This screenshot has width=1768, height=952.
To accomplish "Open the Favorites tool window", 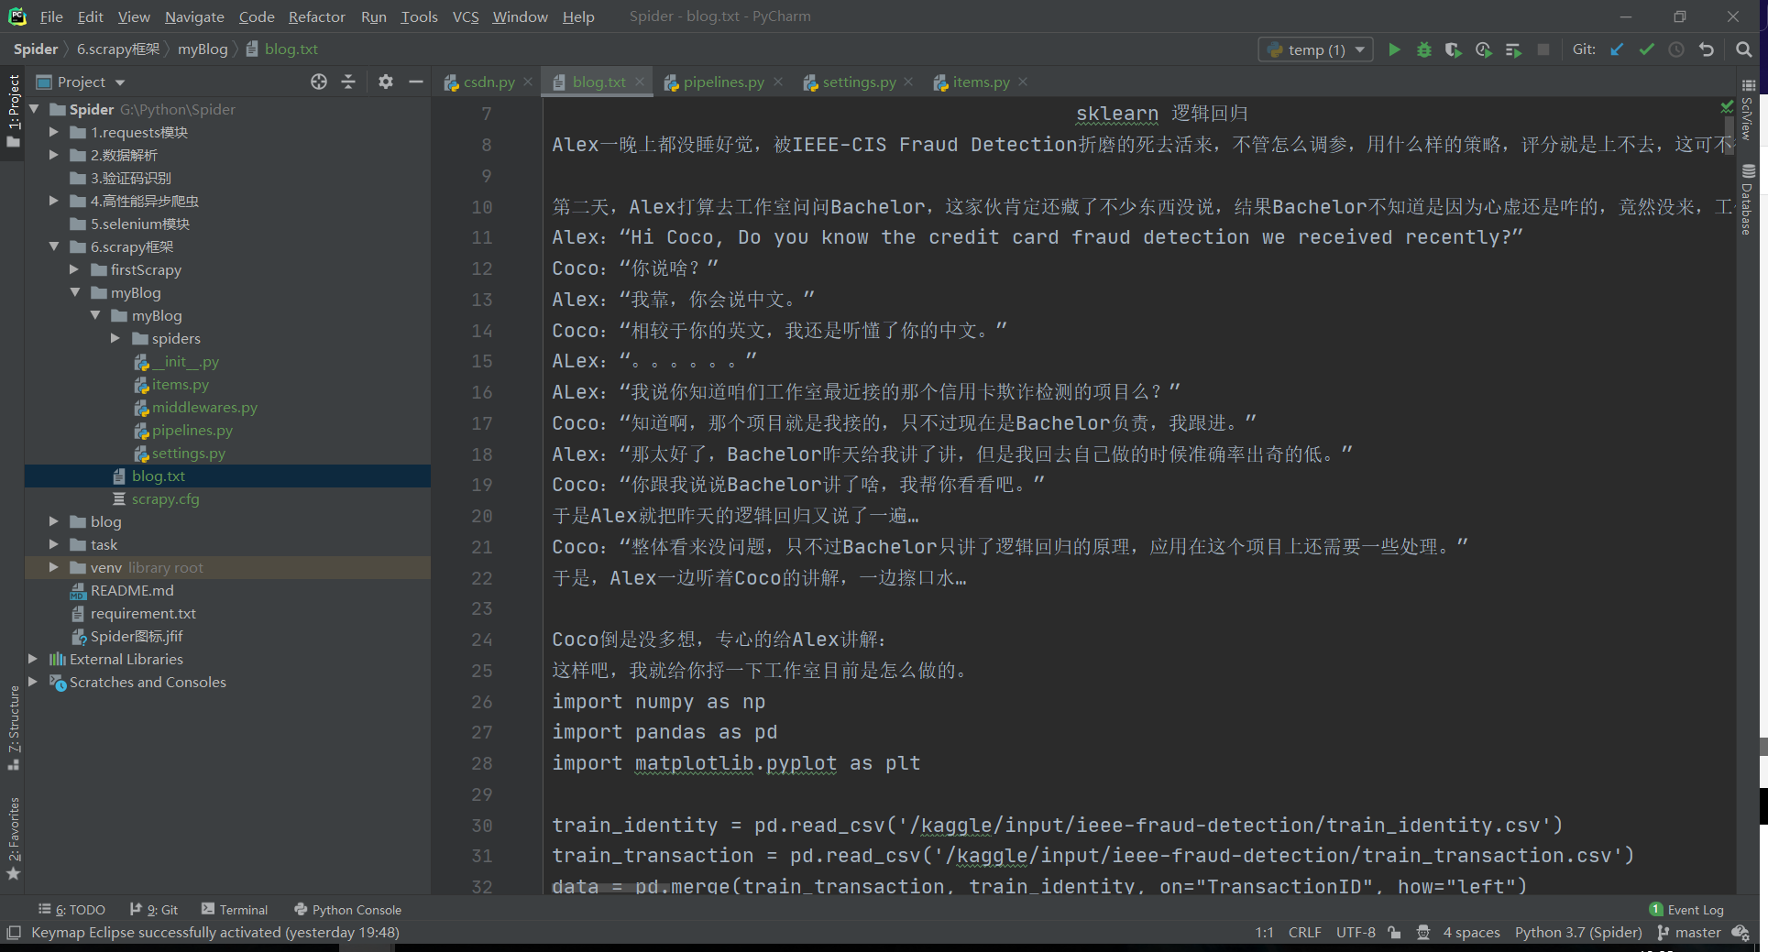I will point(13,838).
